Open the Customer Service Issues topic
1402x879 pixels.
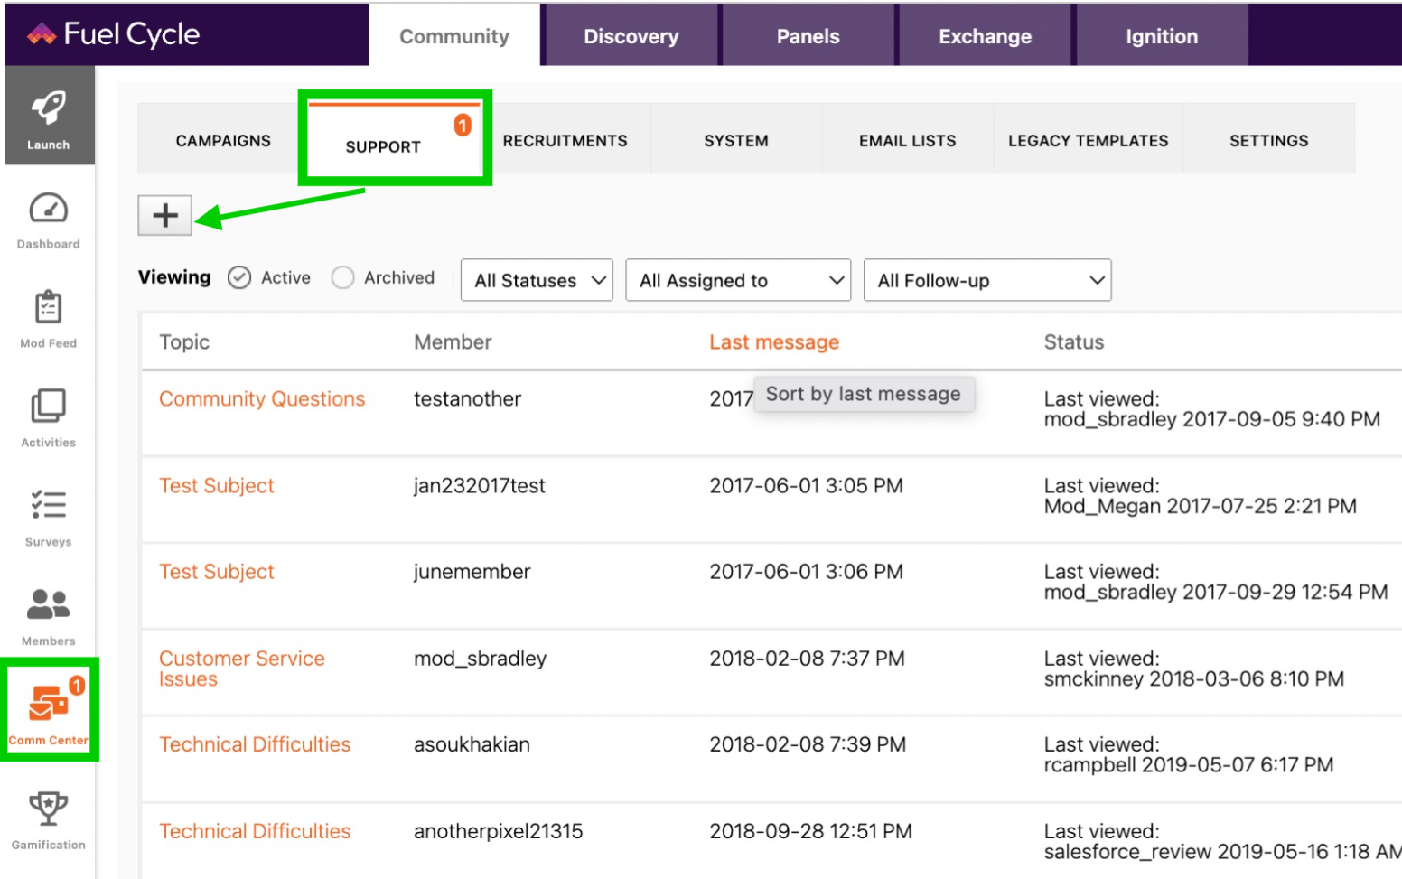click(242, 669)
